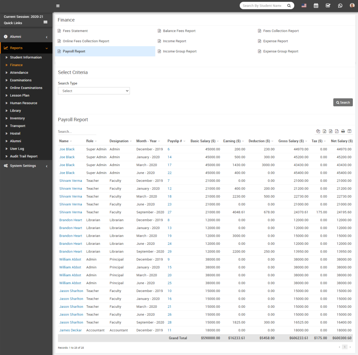Print the payroll report table

[343, 131]
